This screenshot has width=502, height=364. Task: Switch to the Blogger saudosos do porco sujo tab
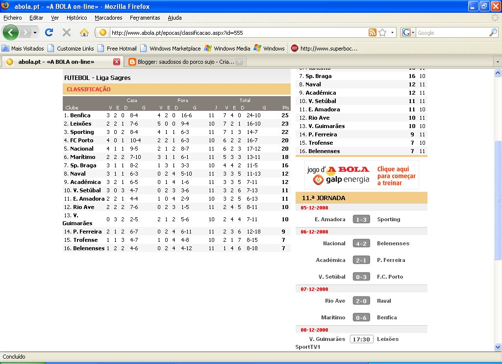186,62
